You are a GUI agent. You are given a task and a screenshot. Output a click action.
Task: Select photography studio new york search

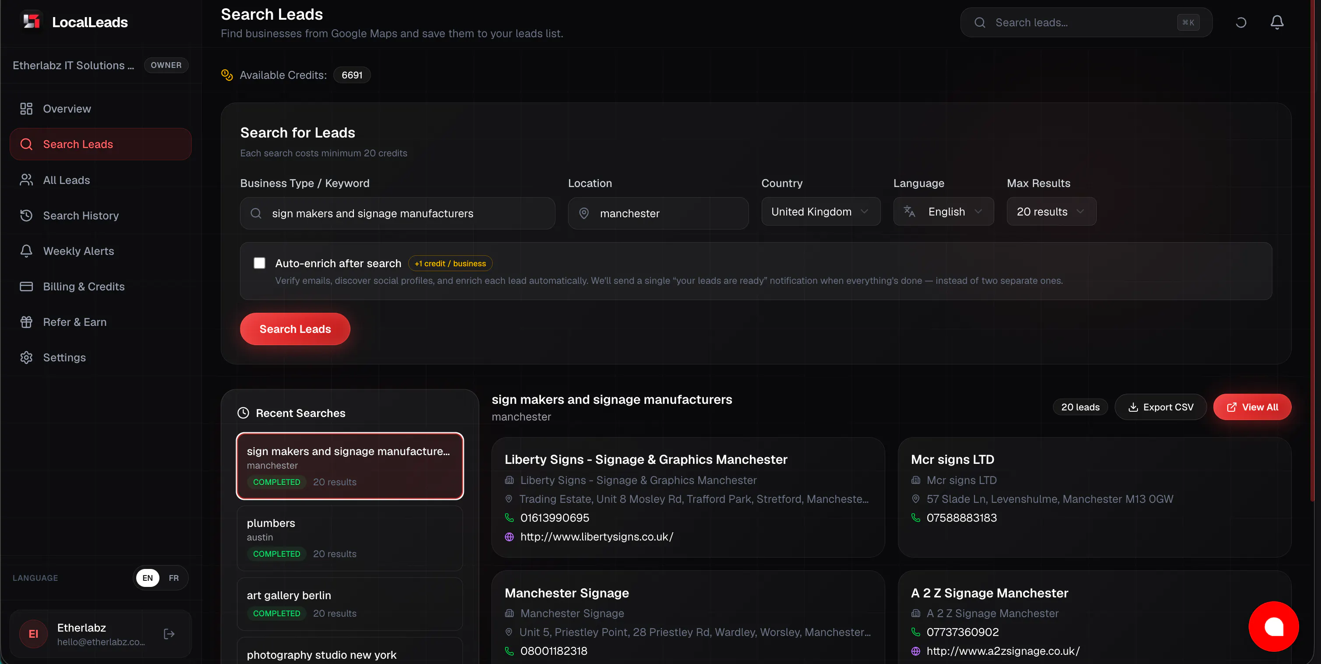[350, 651]
